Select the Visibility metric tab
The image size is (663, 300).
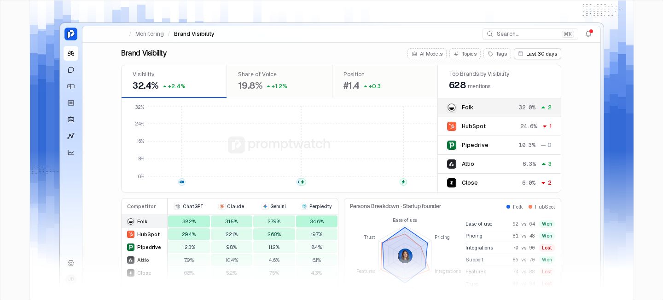pyautogui.click(x=174, y=81)
